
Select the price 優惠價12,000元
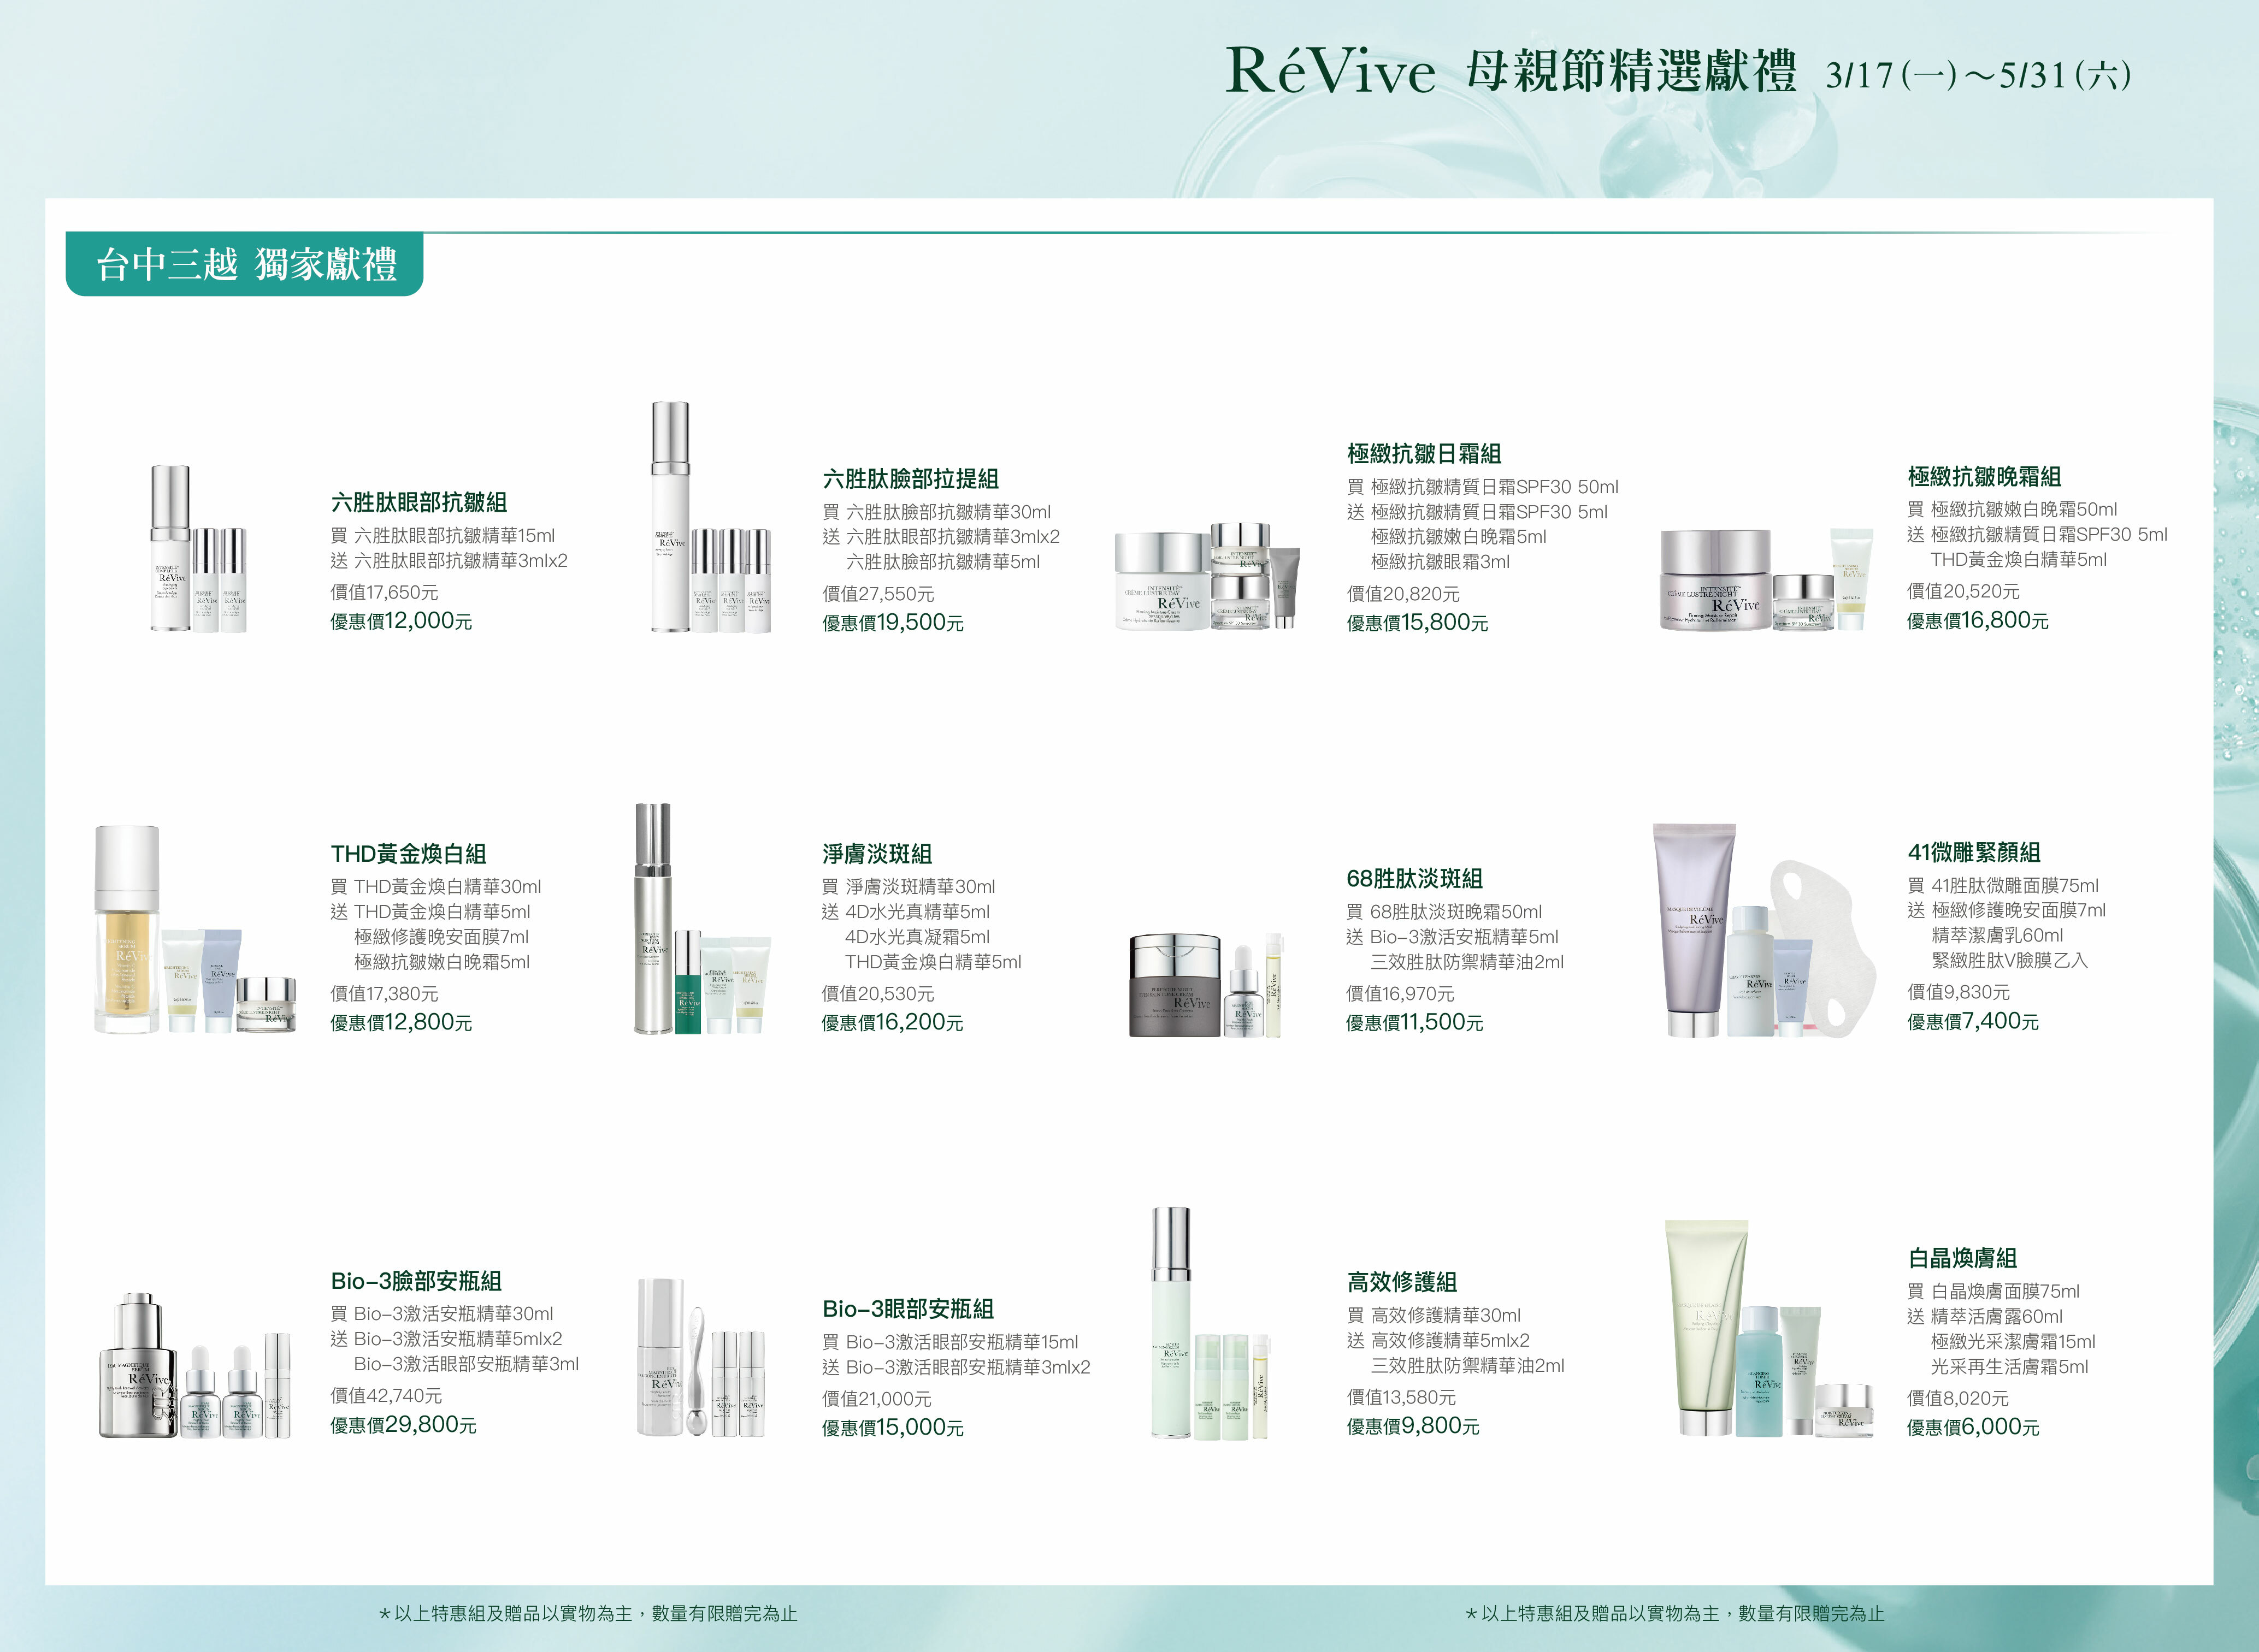click(x=401, y=621)
